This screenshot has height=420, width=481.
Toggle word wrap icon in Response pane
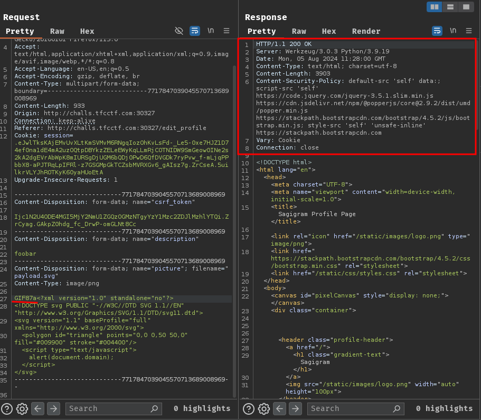[x=437, y=31]
